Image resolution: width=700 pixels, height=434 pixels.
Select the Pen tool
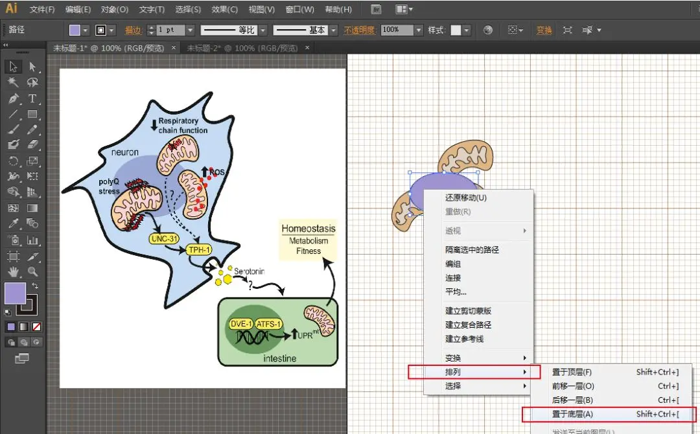point(14,98)
